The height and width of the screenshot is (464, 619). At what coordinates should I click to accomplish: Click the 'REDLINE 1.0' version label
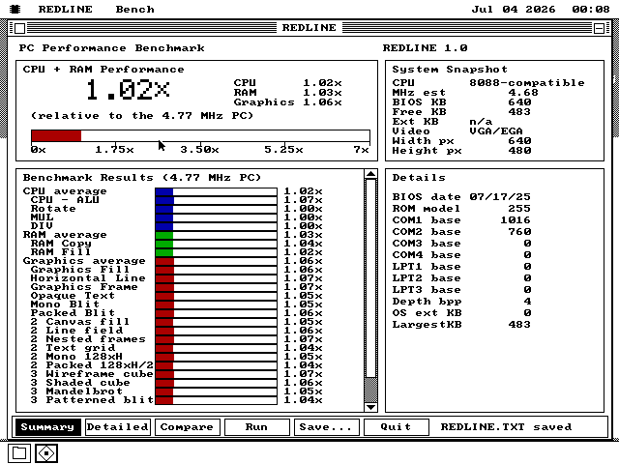tap(426, 48)
